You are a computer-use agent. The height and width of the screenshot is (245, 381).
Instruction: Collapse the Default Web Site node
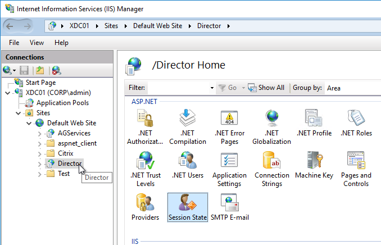(x=29, y=123)
